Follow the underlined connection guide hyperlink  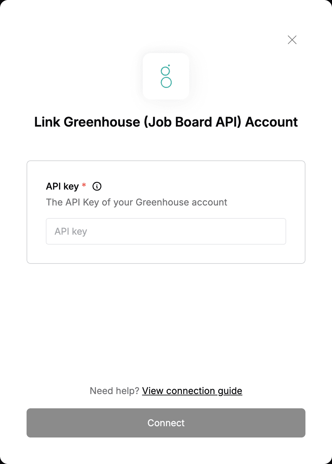[192, 391]
